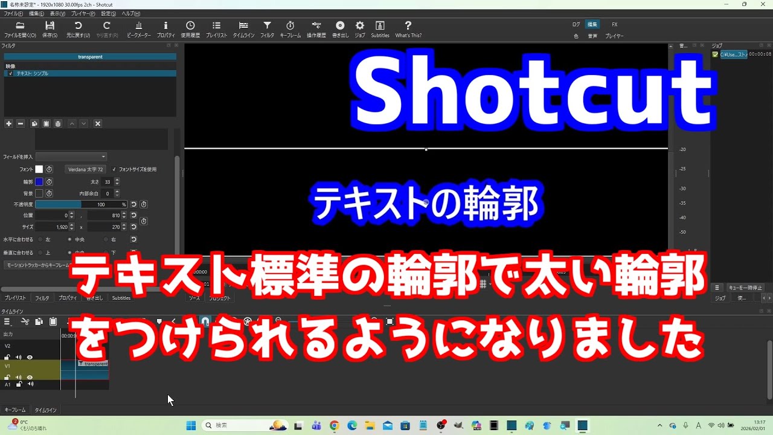
Task: Paste filters icon in filter panel
Action: (x=46, y=123)
